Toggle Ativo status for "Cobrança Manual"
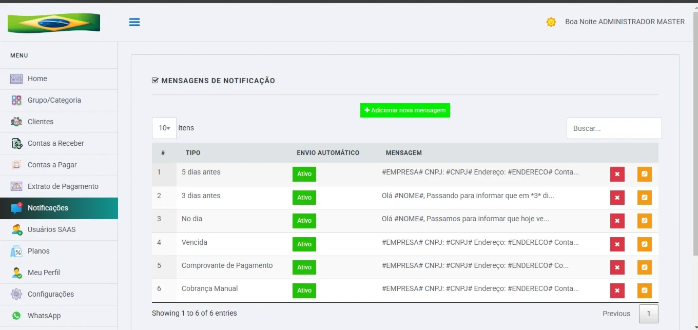 (304, 290)
